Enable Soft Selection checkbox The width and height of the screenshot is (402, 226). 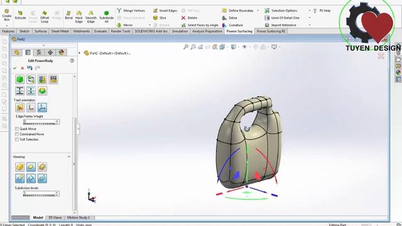tap(17, 139)
